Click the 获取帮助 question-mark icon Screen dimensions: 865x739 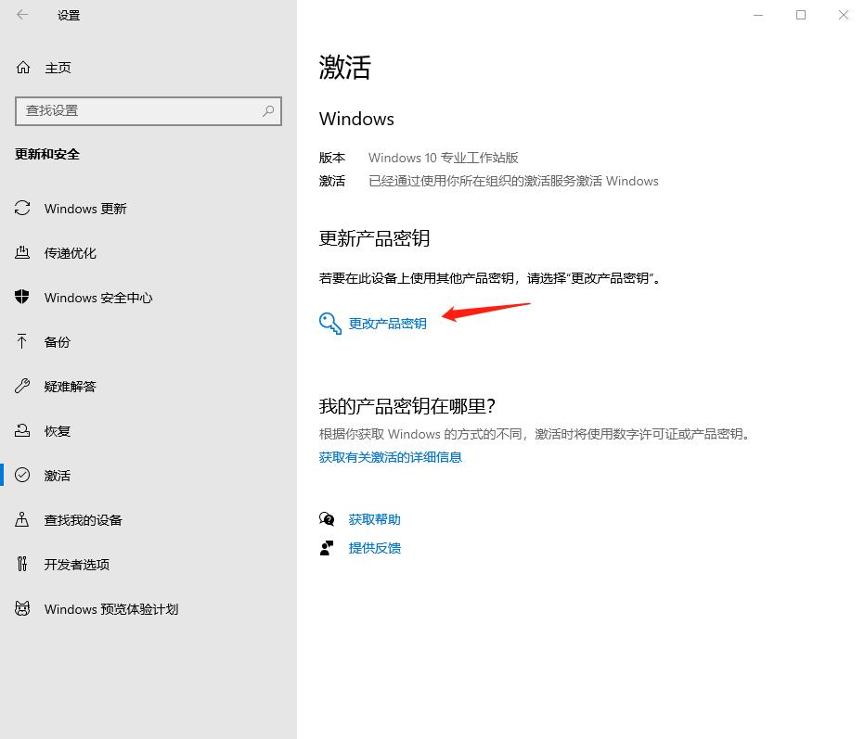(328, 519)
